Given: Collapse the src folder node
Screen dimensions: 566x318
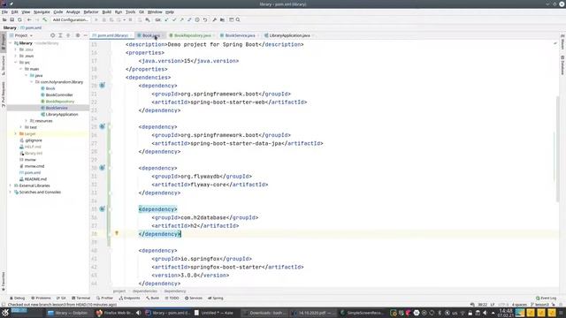Looking at the screenshot, I should pos(16,63).
